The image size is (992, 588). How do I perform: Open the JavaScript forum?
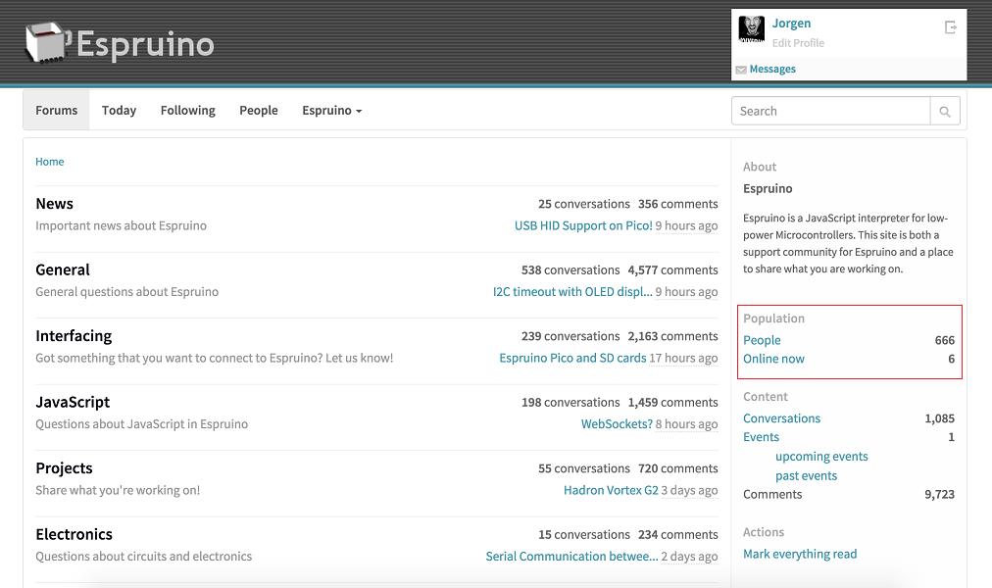tap(73, 402)
